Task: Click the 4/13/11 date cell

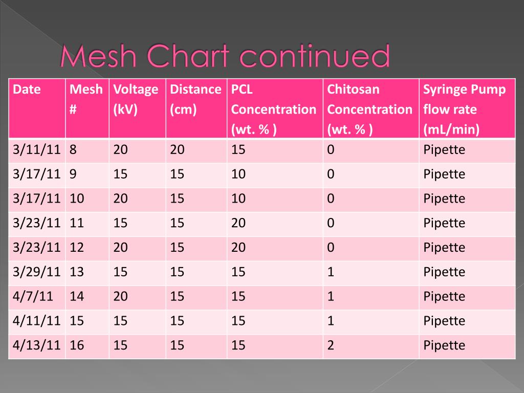Action: click(x=37, y=346)
